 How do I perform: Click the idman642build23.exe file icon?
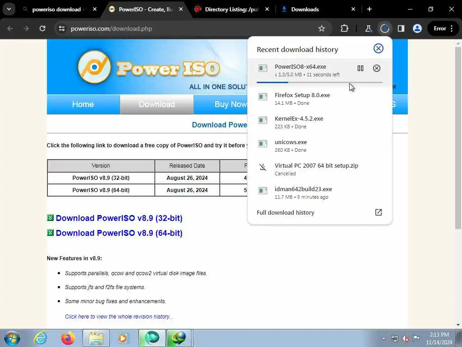pyautogui.click(x=263, y=191)
